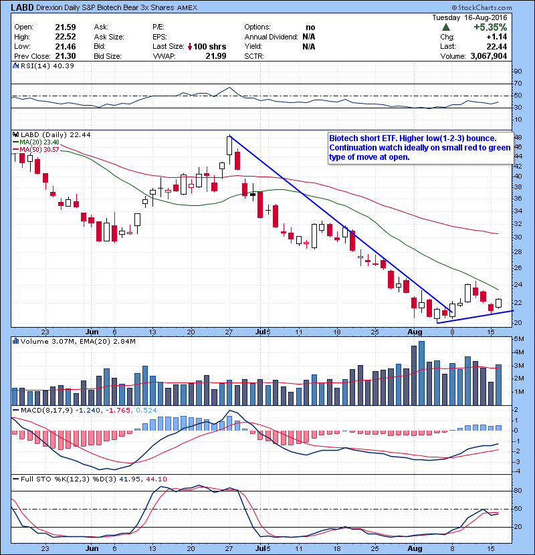The width and height of the screenshot is (535, 555).
Task: Click the 'Jul 5' label on price chart date axis
Action: click(x=263, y=332)
